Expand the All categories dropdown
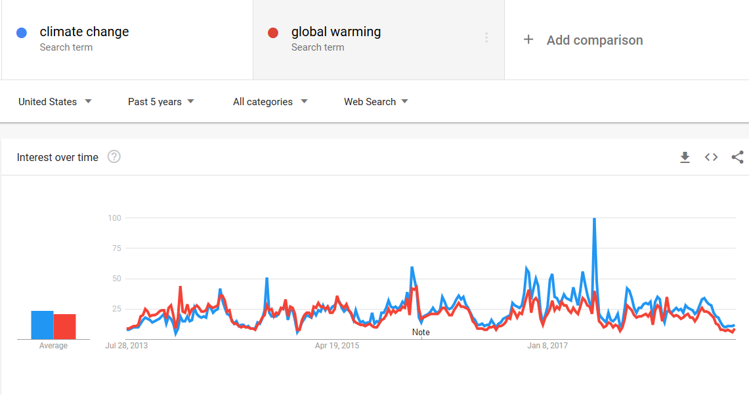 coord(270,102)
